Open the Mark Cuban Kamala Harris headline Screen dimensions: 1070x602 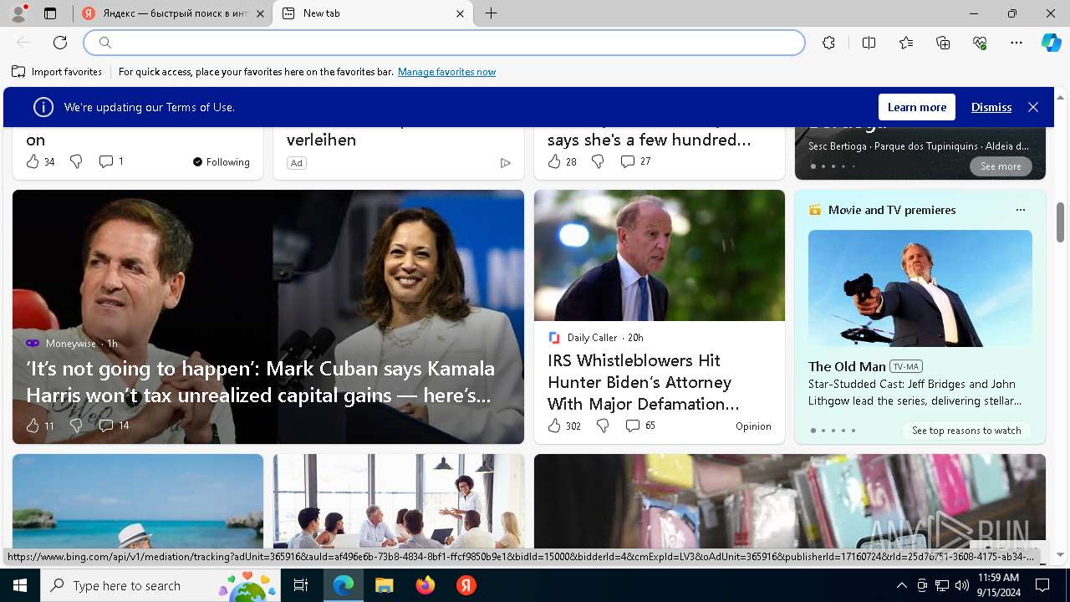[260, 382]
